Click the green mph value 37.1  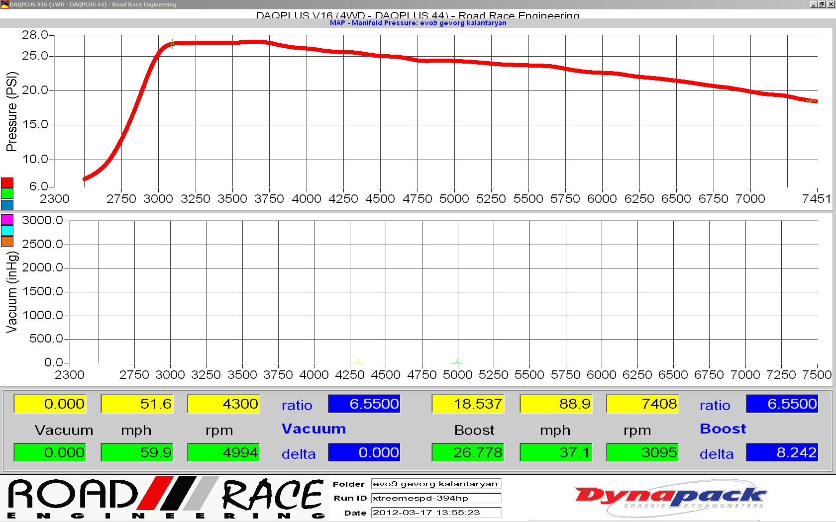pyautogui.click(x=556, y=452)
